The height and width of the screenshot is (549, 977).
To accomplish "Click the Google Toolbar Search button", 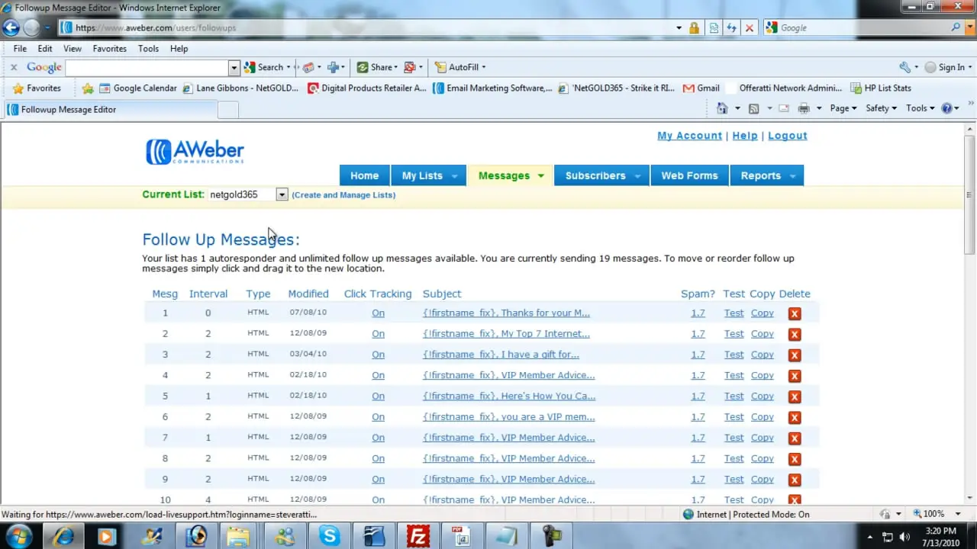I will point(264,67).
